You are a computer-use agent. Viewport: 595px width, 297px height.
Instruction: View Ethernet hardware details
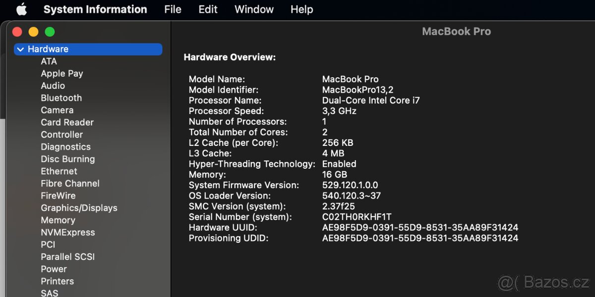59,171
